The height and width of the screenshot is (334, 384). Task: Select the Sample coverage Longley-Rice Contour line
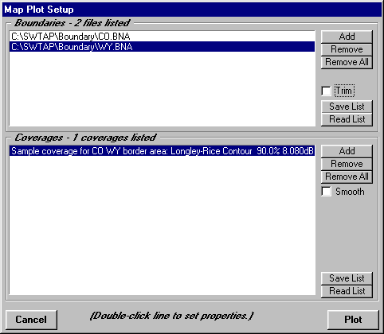(x=162, y=151)
